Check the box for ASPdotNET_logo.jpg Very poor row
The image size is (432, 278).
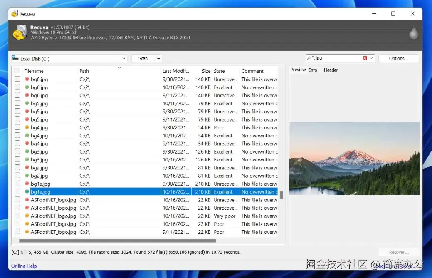pos(17,216)
